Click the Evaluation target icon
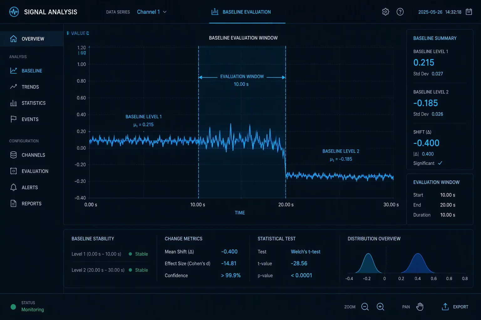Viewport: 481px width, 320px height. [x=13, y=171]
